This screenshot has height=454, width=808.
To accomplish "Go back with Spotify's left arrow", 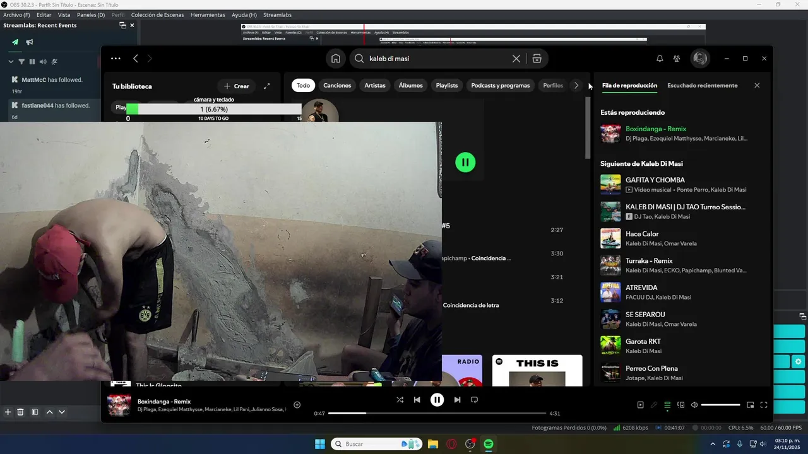I will 136,59.
